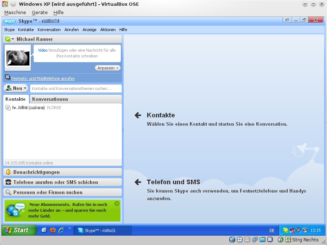Click the Neue Abonnements banner text
327x245 pixels.
coord(68,210)
